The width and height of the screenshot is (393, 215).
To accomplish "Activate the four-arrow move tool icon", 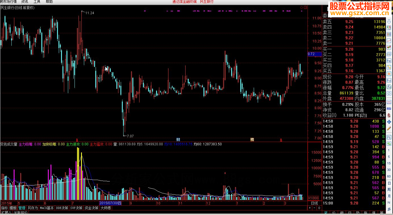I will point(389,122).
